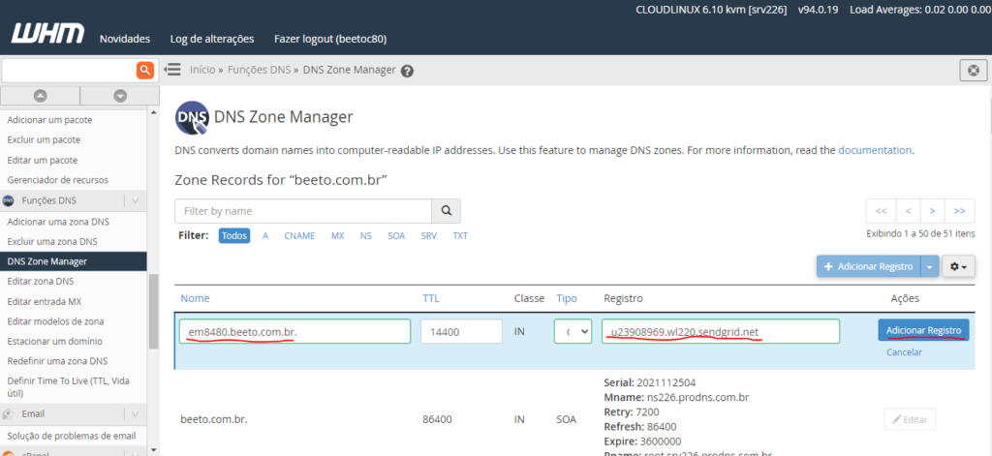Viewport: 992px width, 456px height.
Task: Open the record Tipo select dropdown
Action: 573,331
